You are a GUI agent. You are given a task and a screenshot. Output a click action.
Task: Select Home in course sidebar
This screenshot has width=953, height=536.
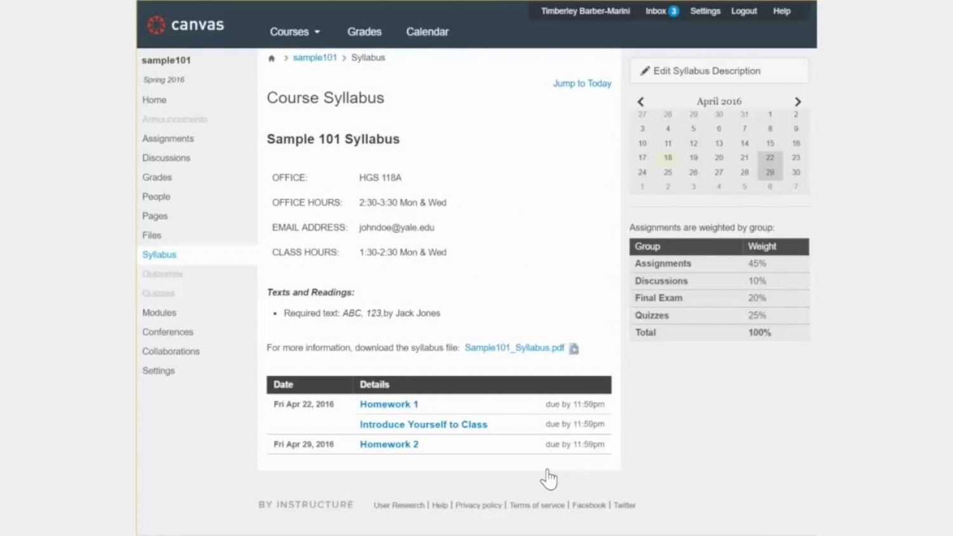(x=154, y=100)
